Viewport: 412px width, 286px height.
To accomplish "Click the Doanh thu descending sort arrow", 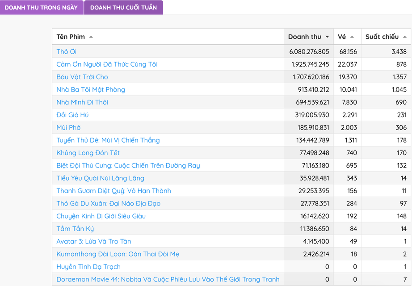I will pyautogui.click(x=327, y=37).
